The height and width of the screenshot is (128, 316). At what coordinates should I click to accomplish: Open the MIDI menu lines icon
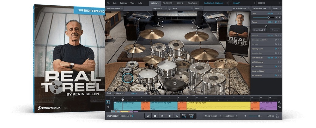point(273,116)
